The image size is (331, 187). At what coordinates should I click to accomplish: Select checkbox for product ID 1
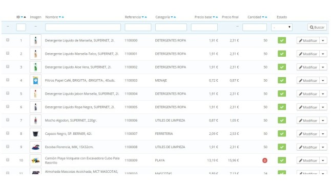(8, 40)
